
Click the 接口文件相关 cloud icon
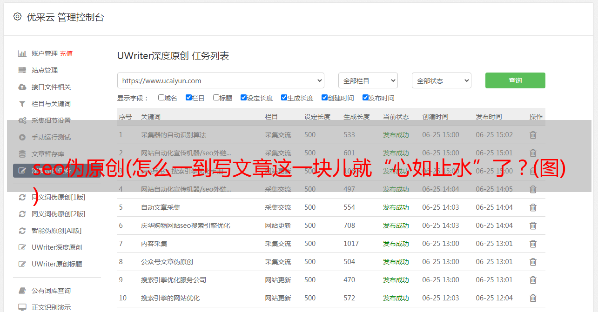click(x=22, y=87)
